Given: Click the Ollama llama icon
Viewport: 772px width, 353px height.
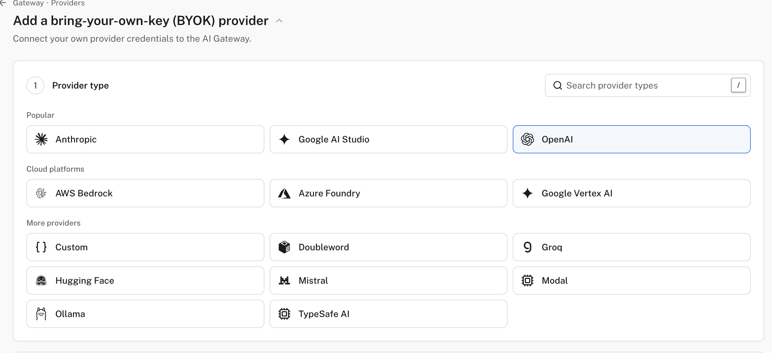Looking at the screenshot, I should click(x=41, y=314).
